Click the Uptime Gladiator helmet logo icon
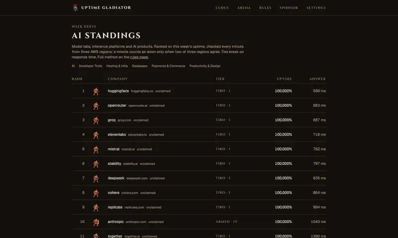Viewport: 398px width, 238px height. 75,7
